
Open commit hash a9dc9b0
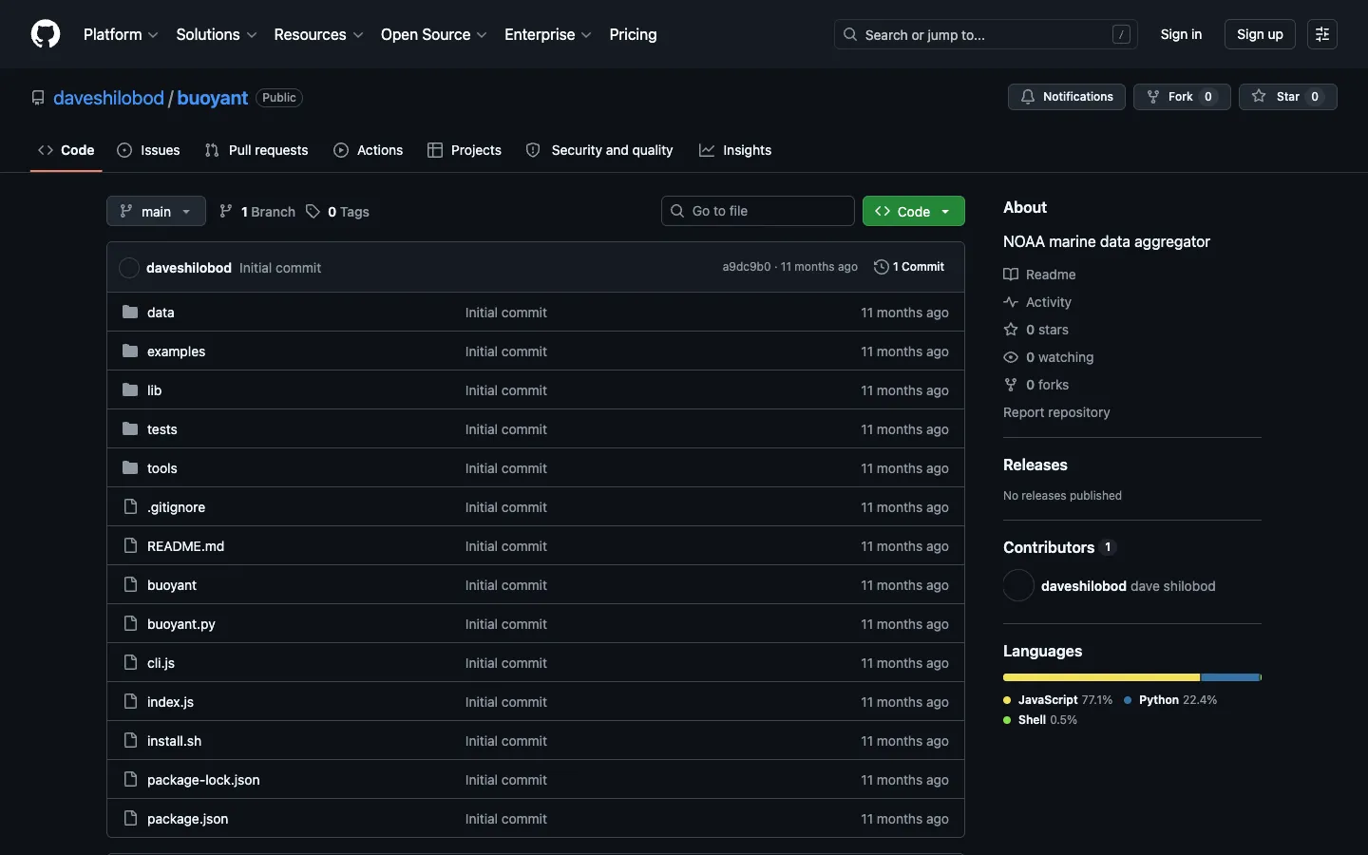pyautogui.click(x=747, y=267)
